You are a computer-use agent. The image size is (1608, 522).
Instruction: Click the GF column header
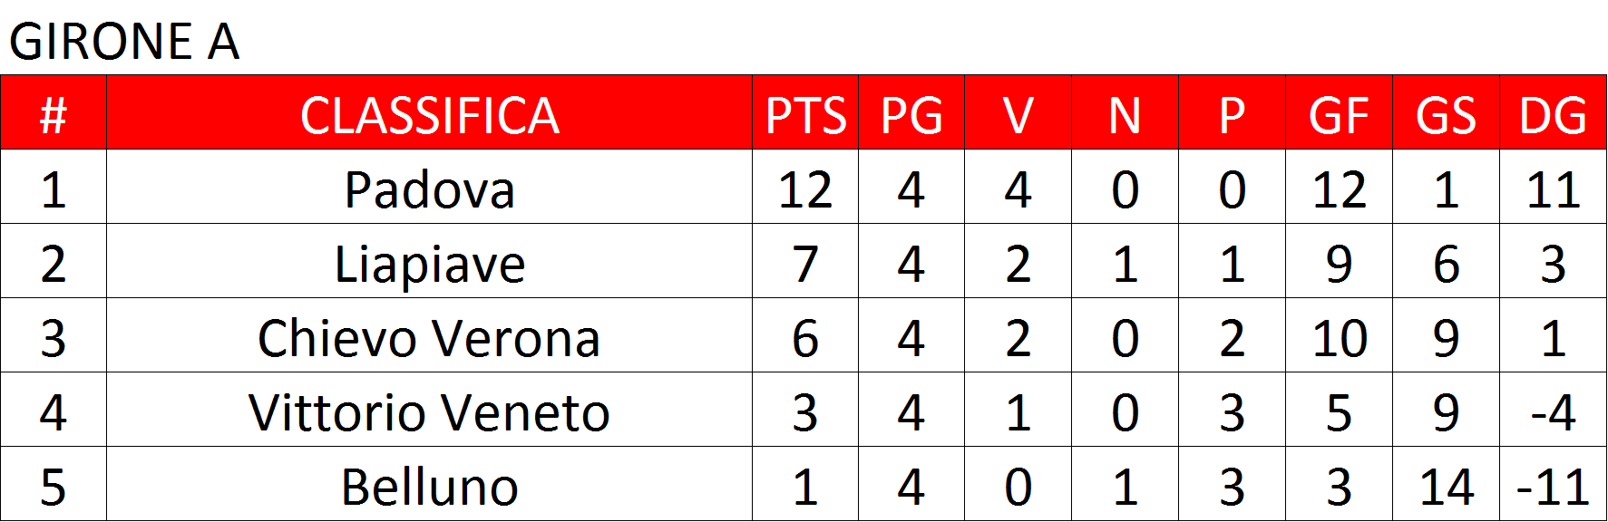click(x=1339, y=113)
